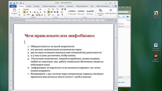Open Word help question mark icon
Image resolution: width=162 pixels, height=91 pixels.
point(116,6)
